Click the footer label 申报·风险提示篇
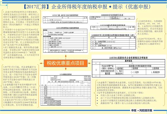The width and height of the screenshot is (167, 114). coord(142,110)
